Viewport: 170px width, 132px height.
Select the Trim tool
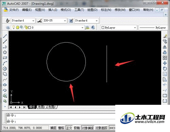coord(165,85)
